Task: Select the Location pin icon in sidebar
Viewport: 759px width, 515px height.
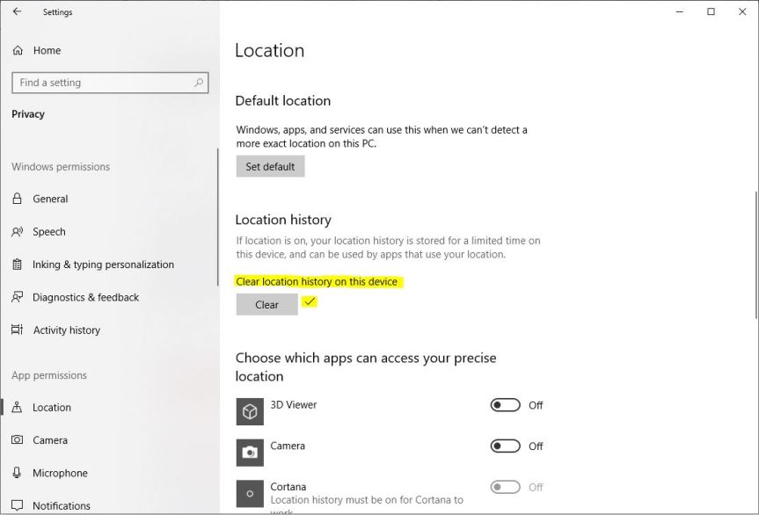Action: point(18,407)
